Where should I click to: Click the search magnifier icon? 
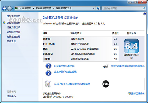pyautogui.click(x=144, y=8)
